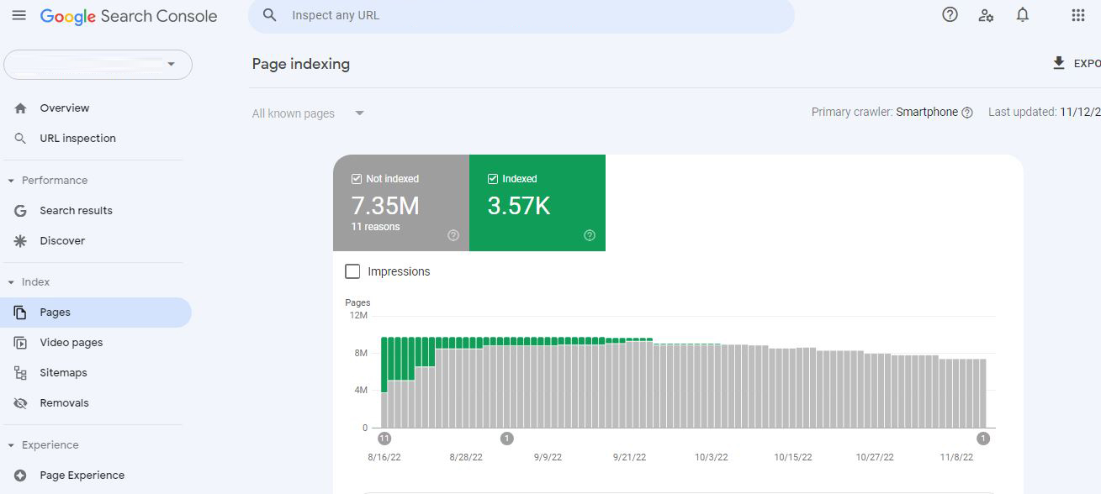Open the notifications bell
The height and width of the screenshot is (494, 1101).
coord(1023,14)
